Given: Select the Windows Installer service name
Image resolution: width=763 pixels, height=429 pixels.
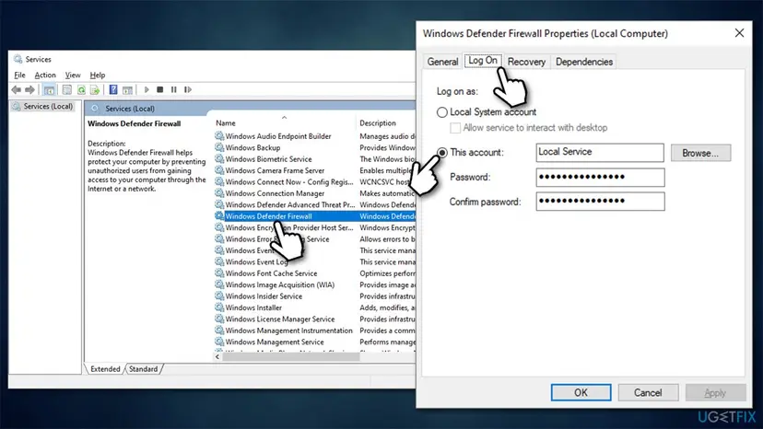Looking at the screenshot, I should coord(253,307).
